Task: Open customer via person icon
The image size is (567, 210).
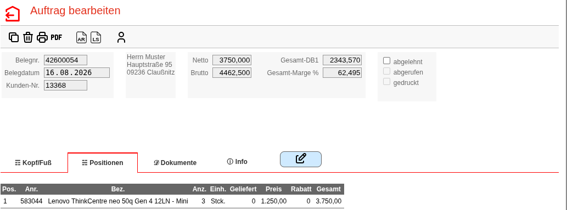Action: pos(121,37)
